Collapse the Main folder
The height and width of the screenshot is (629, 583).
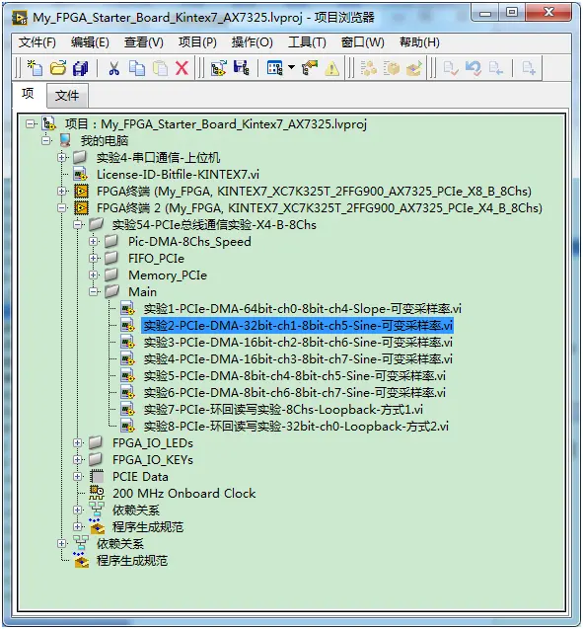[x=94, y=292]
